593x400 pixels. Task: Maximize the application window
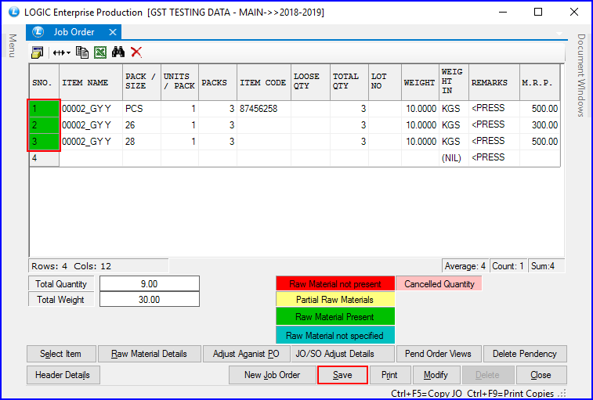tap(538, 12)
